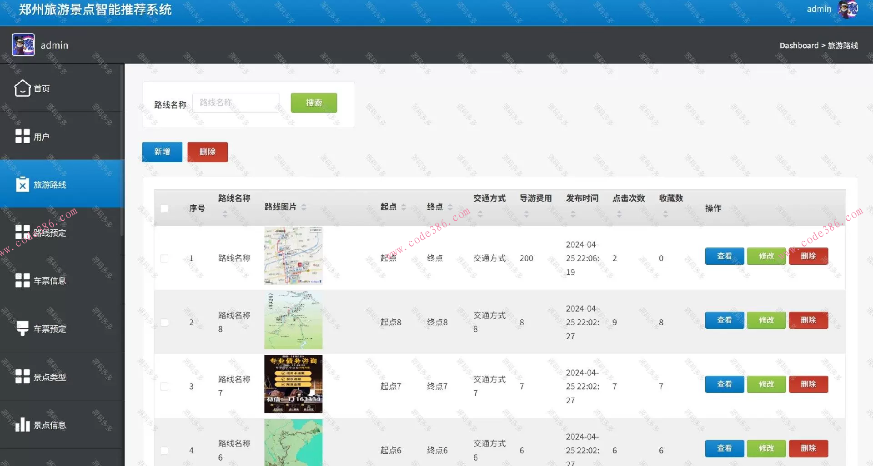This screenshot has height=466, width=873.
Task: Select the 首页 home icon in sidebar
Action: 23,88
